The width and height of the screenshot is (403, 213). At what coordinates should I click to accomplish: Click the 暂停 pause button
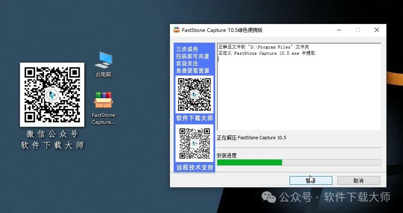(x=311, y=180)
